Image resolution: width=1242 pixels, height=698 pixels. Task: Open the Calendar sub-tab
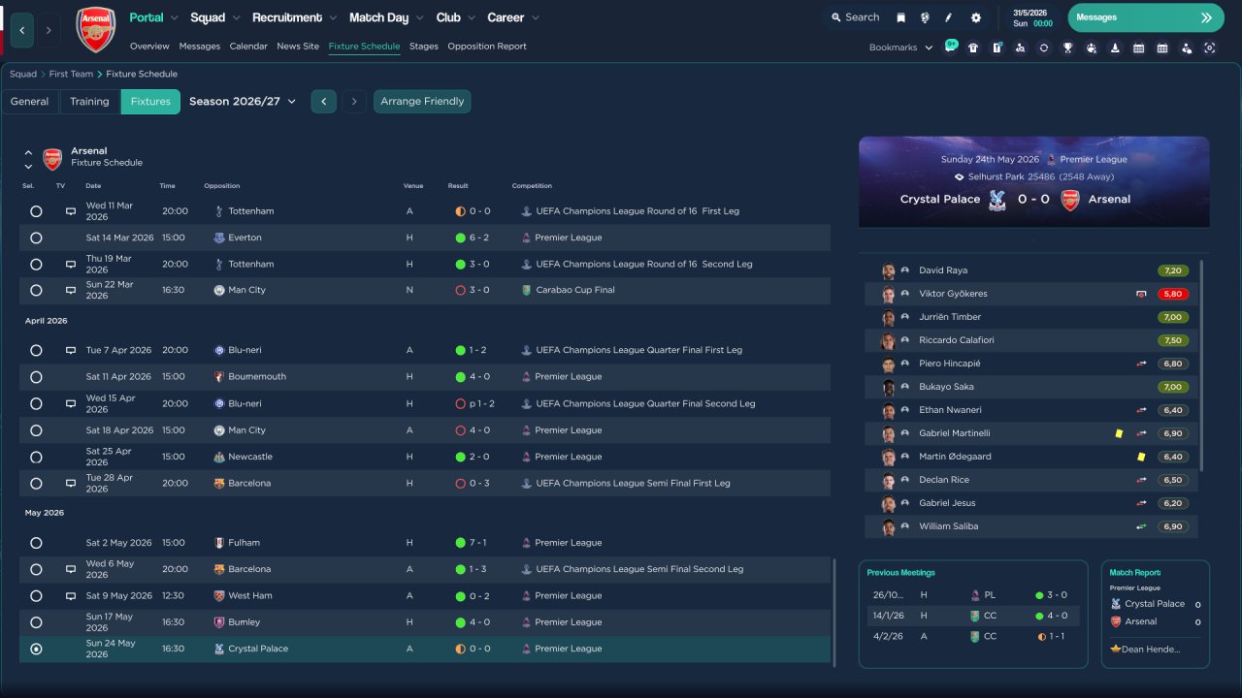pyautogui.click(x=248, y=47)
